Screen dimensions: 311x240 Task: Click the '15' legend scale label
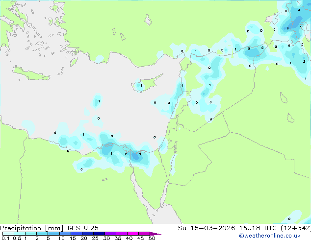[73, 238]
